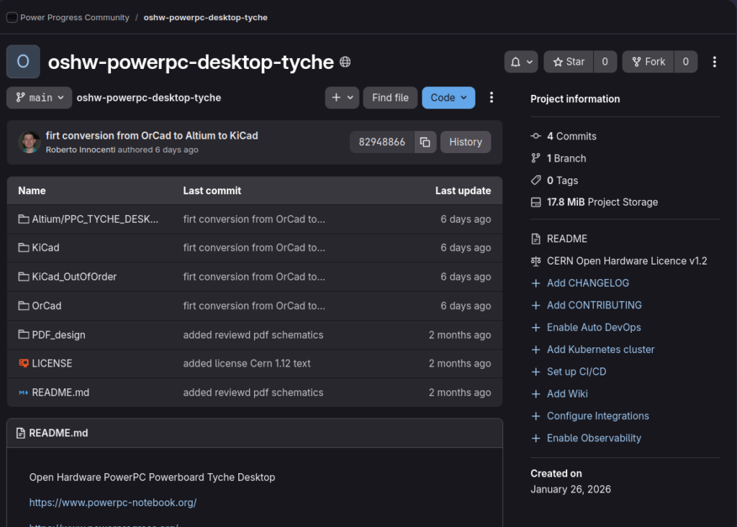Open the README.md file in list
737x527 pixels.
point(60,393)
